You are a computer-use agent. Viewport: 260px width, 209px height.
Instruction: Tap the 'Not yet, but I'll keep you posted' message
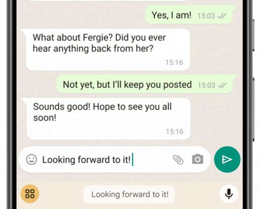tap(146, 84)
